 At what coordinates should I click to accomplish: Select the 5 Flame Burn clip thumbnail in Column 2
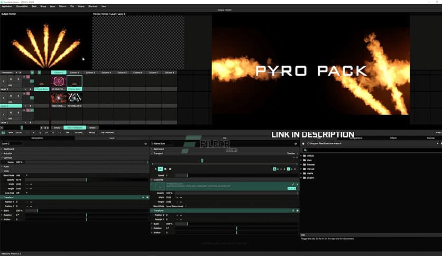pos(75,82)
